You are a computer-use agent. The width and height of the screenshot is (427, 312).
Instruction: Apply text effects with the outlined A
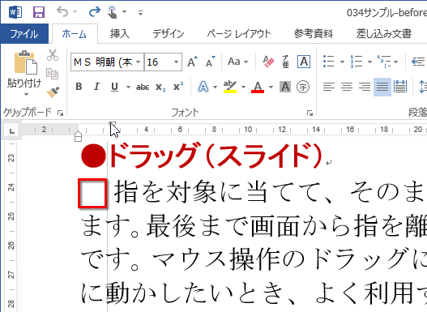(203, 87)
